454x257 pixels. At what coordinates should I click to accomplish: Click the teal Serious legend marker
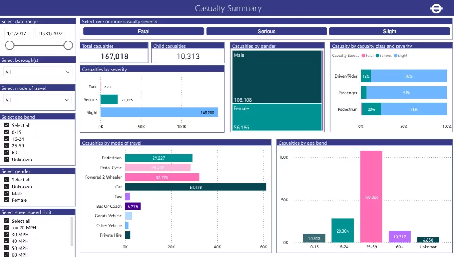[x=377, y=56]
